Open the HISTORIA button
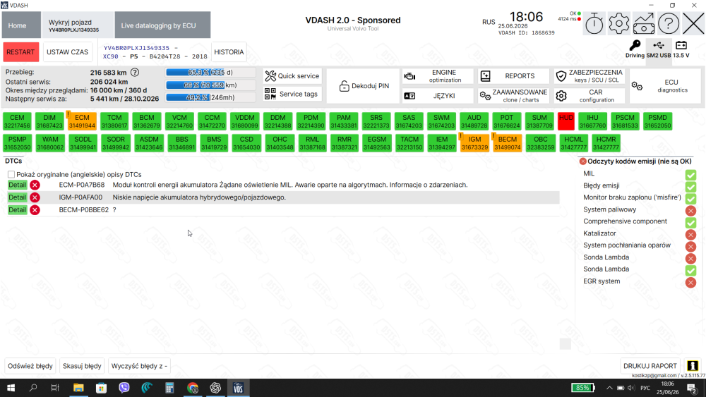706x397 pixels. point(229,52)
